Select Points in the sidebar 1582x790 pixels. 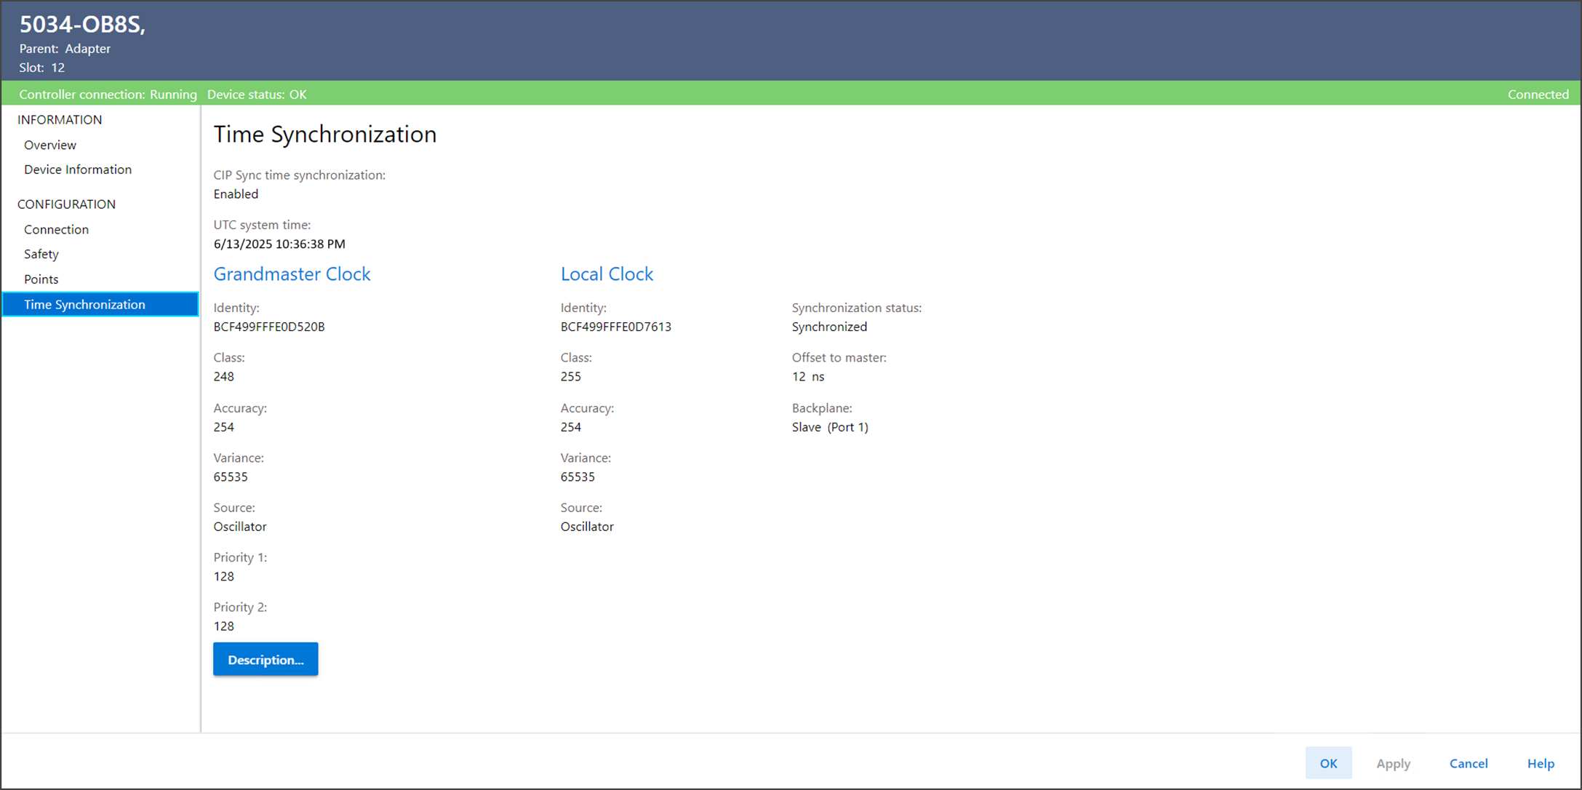(41, 279)
